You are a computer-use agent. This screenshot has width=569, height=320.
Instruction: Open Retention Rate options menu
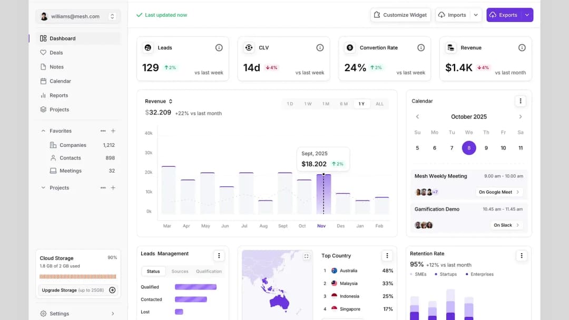pos(522,255)
